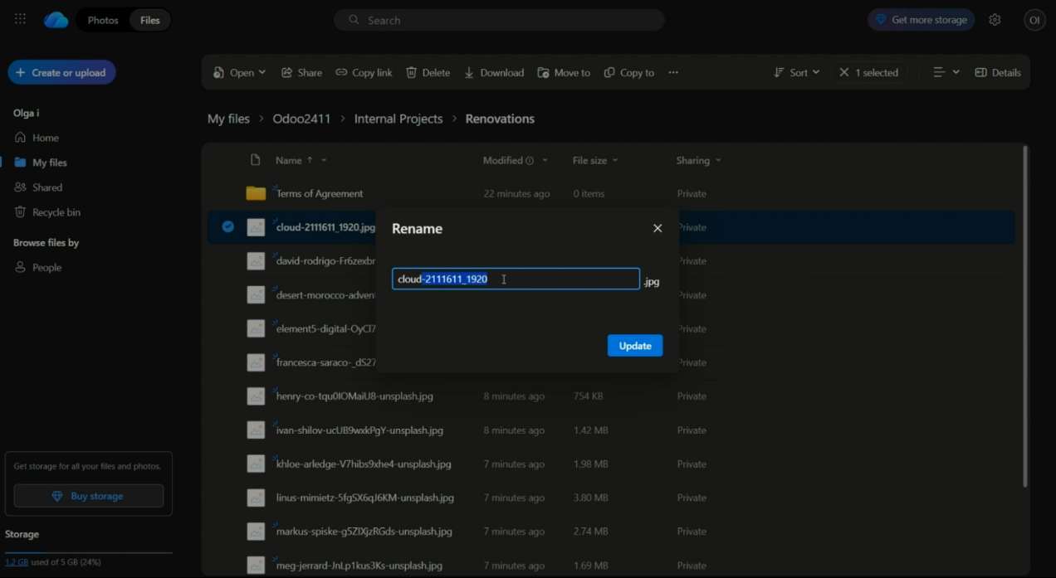Open Recycle bin in the sidebar
Image resolution: width=1056 pixels, height=578 pixels.
(56, 212)
